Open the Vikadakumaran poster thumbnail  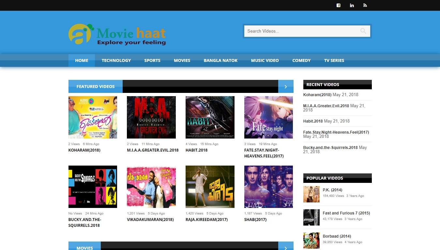151,187
